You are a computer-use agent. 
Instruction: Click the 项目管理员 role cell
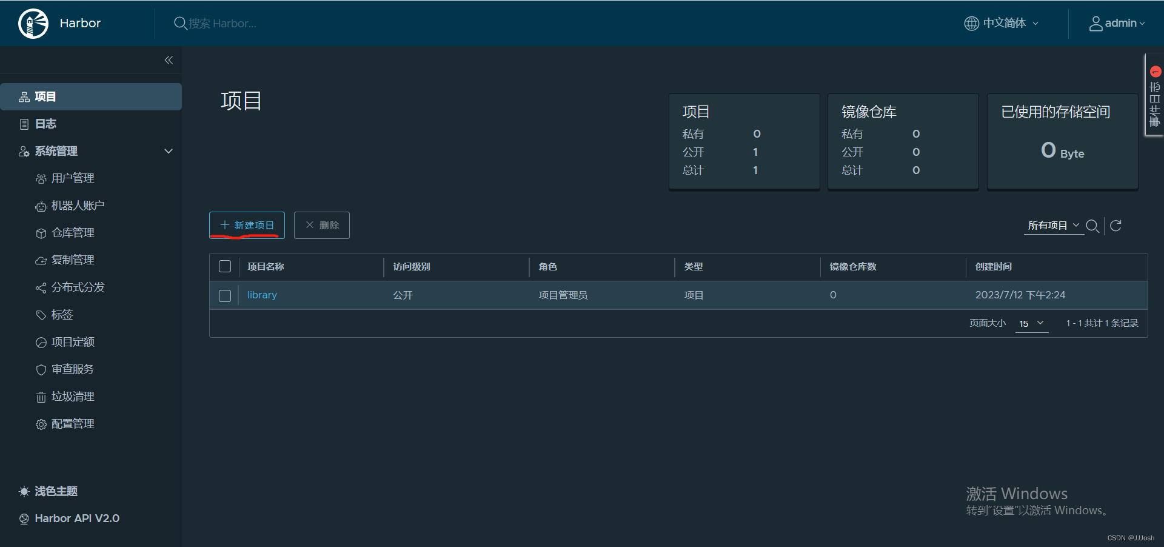point(563,295)
